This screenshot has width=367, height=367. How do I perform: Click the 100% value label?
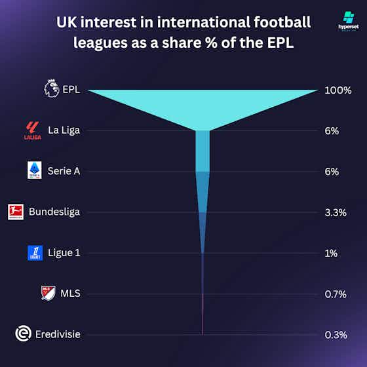coord(338,90)
